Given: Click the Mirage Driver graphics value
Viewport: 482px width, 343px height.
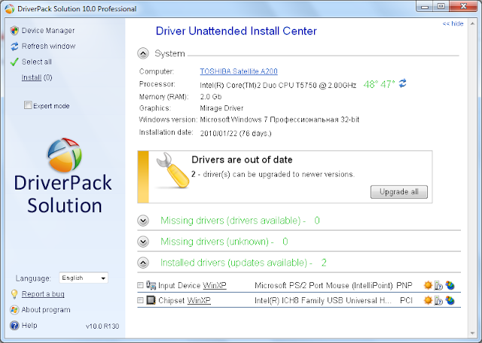Looking at the screenshot, I should [221, 108].
